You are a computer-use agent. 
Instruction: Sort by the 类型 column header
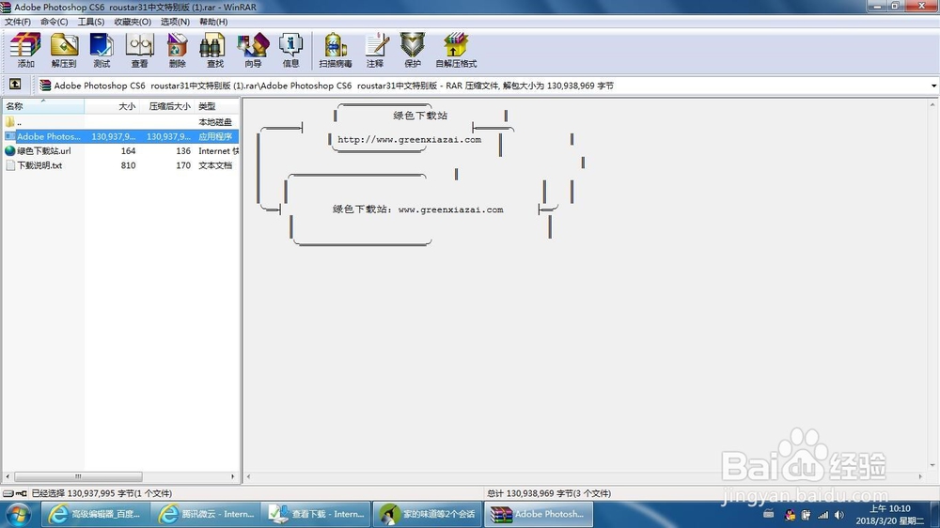[216, 106]
